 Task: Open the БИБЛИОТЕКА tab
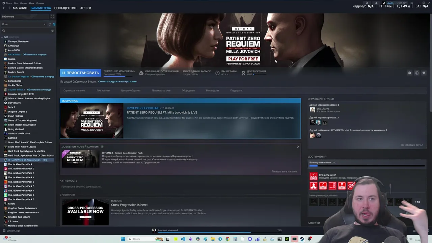(x=40, y=8)
